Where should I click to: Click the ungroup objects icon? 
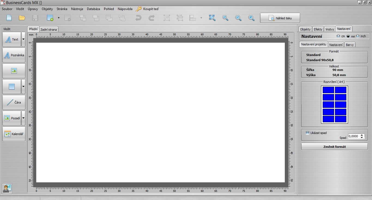tap(180, 18)
